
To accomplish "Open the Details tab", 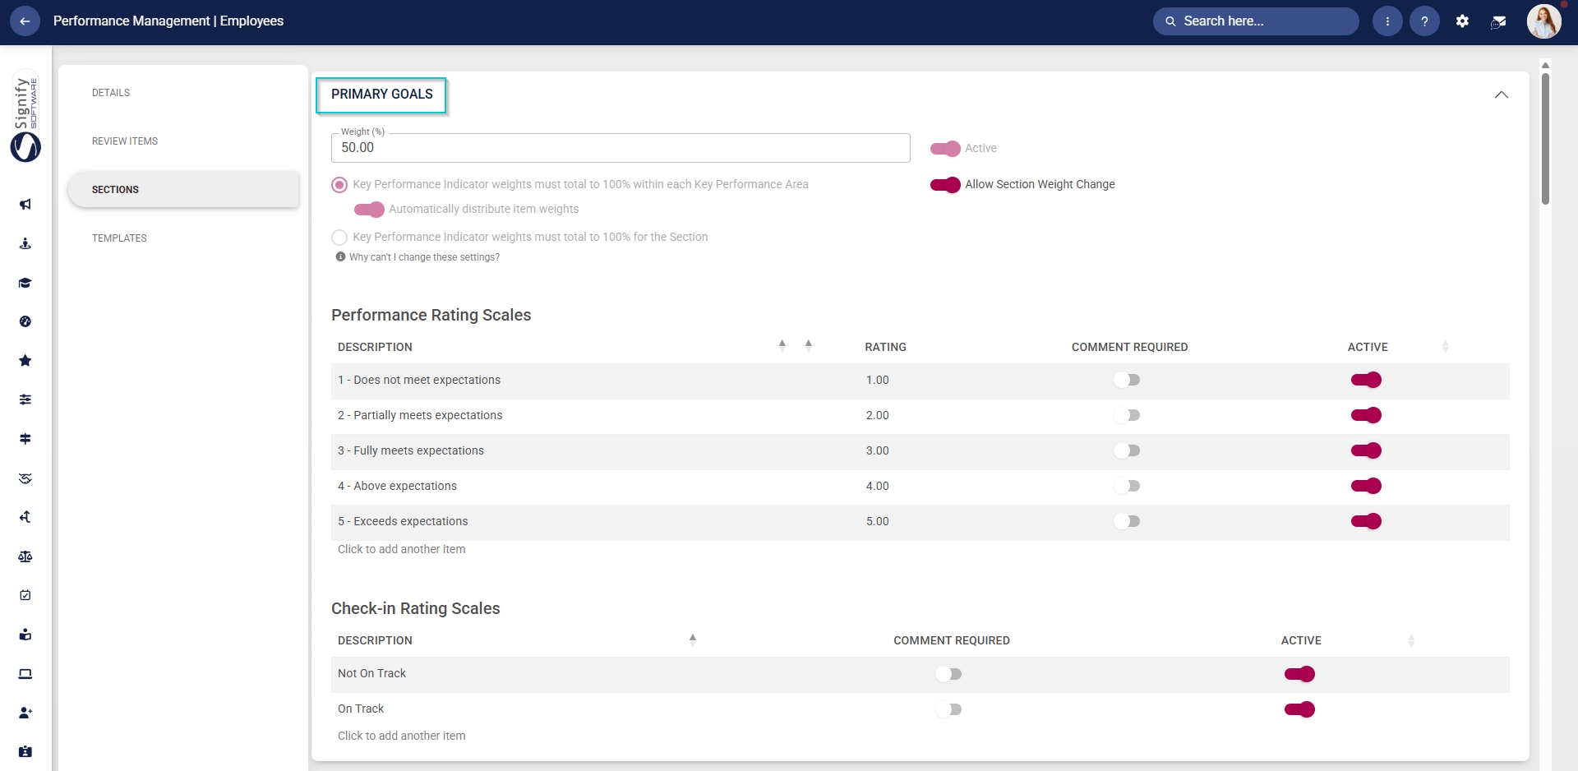I will coord(111,93).
